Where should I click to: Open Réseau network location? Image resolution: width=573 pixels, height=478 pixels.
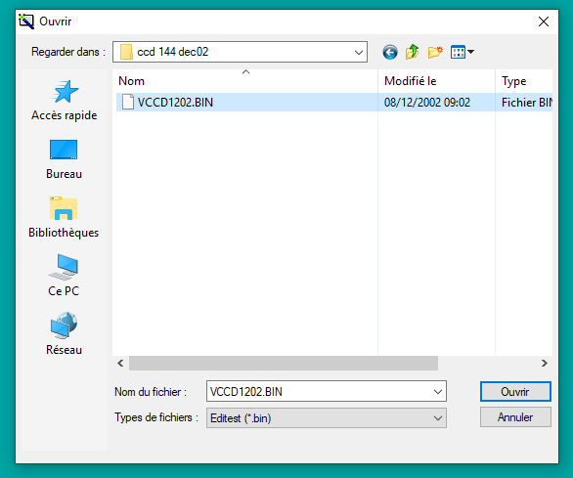pos(64,334)
